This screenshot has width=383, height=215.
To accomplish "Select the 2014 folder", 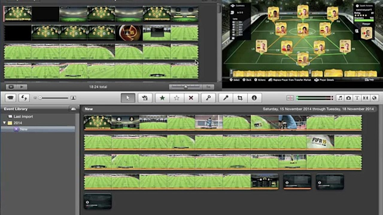I will [18, 123].
